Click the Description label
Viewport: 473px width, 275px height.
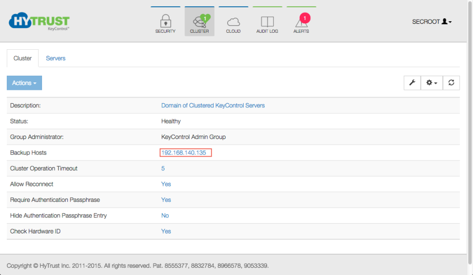coord(25,105)
